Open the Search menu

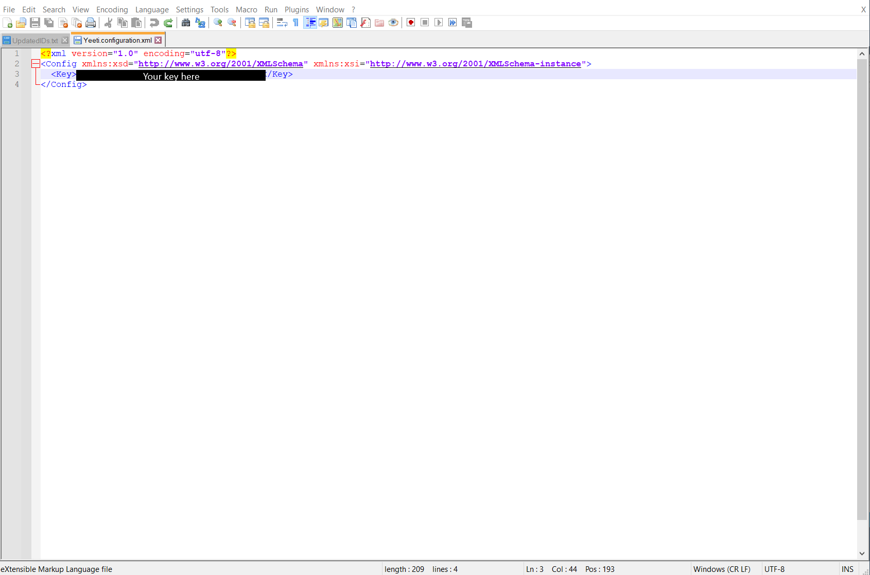[x=54, y=9]
